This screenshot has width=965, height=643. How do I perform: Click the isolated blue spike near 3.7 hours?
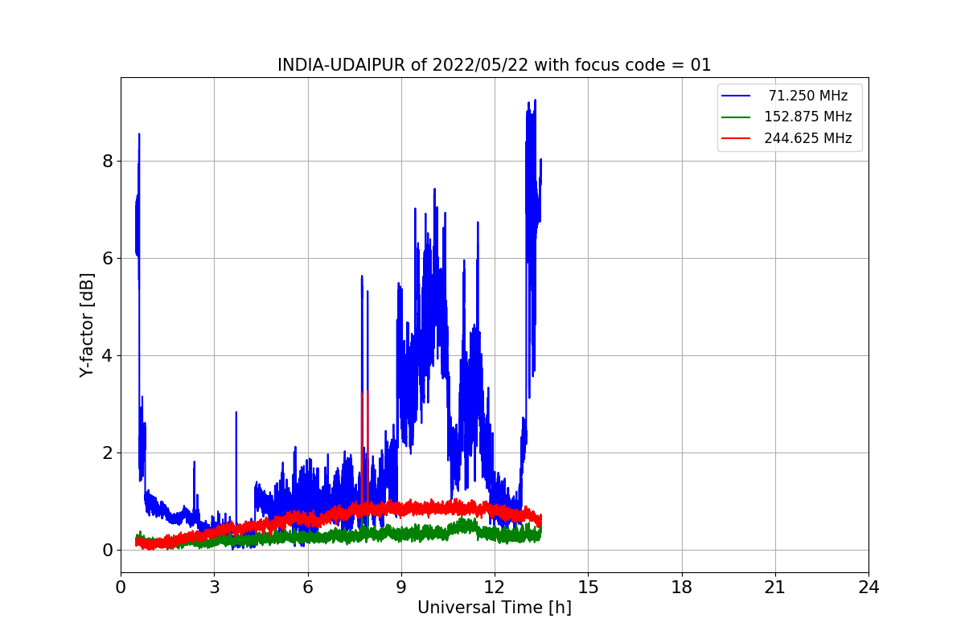(x=236, y=413)
